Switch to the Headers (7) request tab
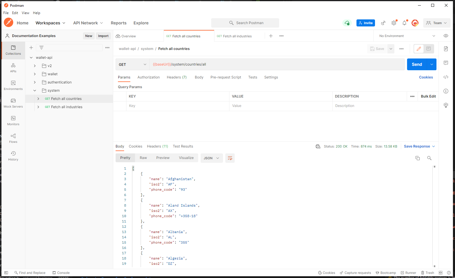The image size is (455, 278). pyautogui.click(x=177, y=77)
